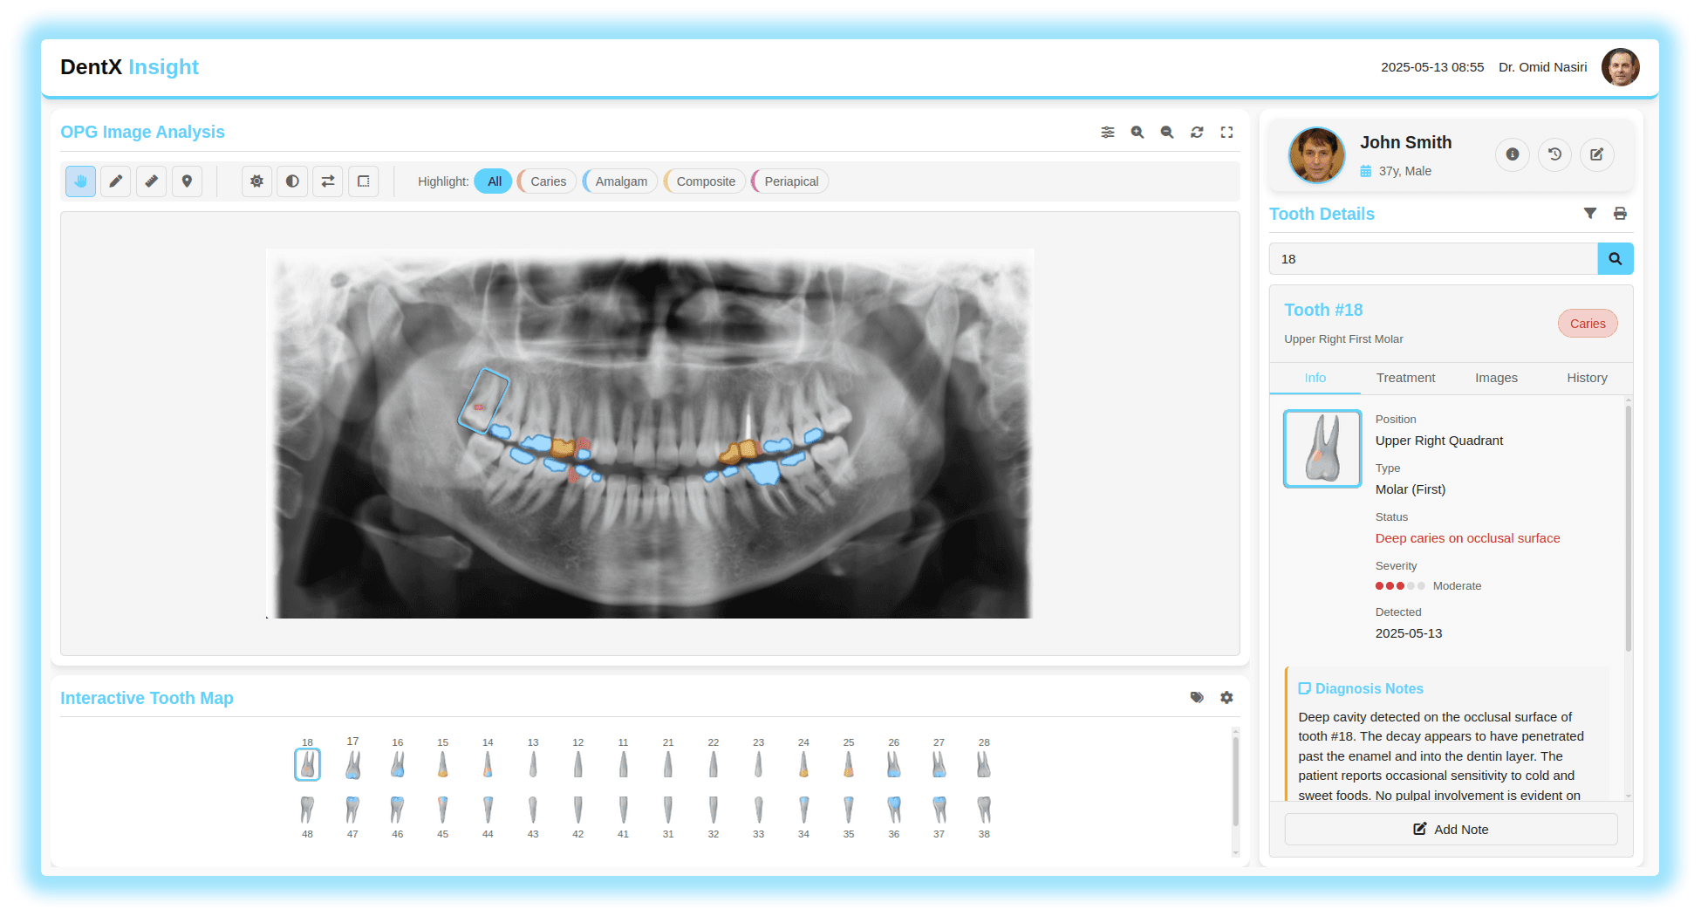This screenshot has height=916, width=1701.
Task: Open patient info for John Smith
Action: click(x=1513, y=154)
